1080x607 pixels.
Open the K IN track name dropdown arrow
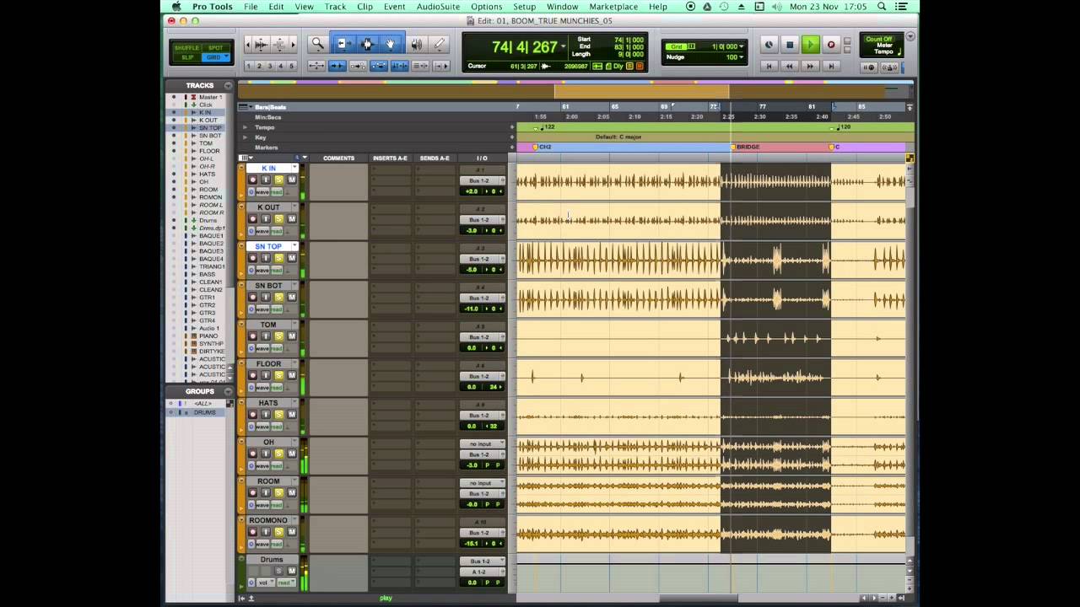(294, 168)
